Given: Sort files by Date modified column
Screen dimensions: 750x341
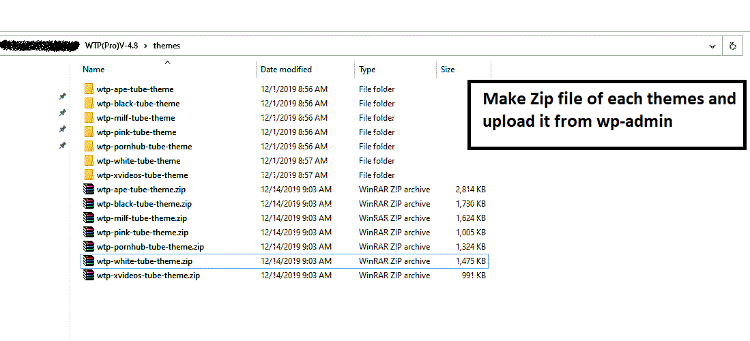Looking at the screenshot, I should (286, 70).
